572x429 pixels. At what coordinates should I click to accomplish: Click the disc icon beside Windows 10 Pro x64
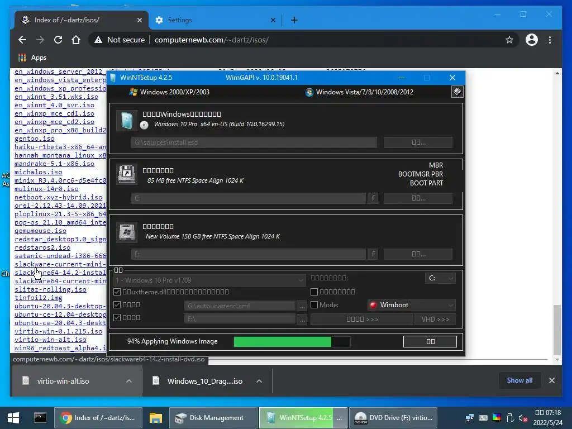144,125
